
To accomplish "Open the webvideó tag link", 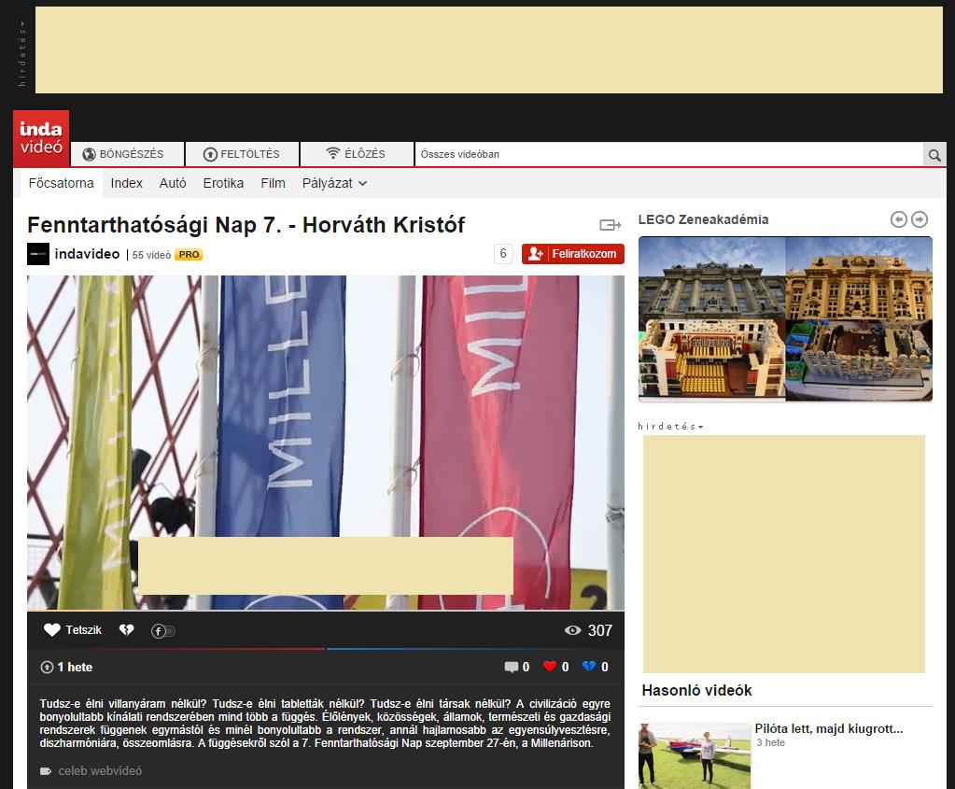I will (x=115, y=771).
